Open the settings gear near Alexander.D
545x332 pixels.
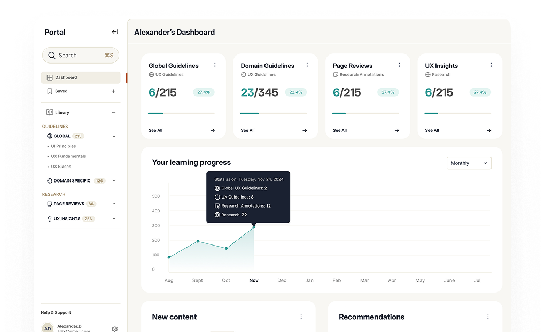click(x=114, y=329)
